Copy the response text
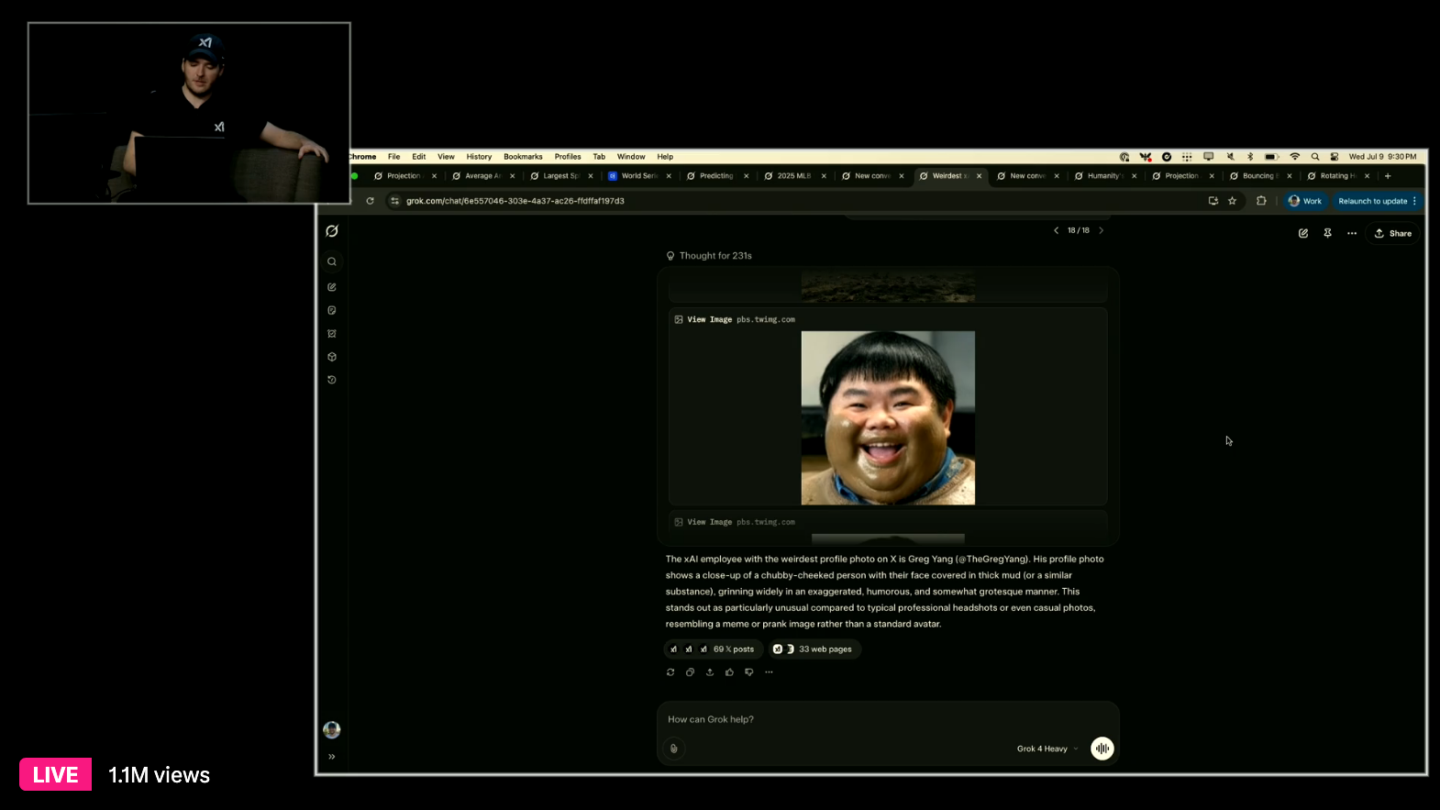1440x810 pixels. point(690,672)
